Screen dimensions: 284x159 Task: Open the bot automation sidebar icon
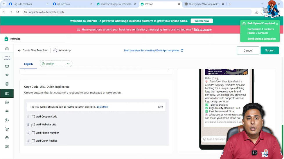point(7,111)
